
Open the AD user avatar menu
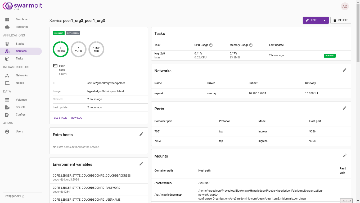click(x=345, y=7)
